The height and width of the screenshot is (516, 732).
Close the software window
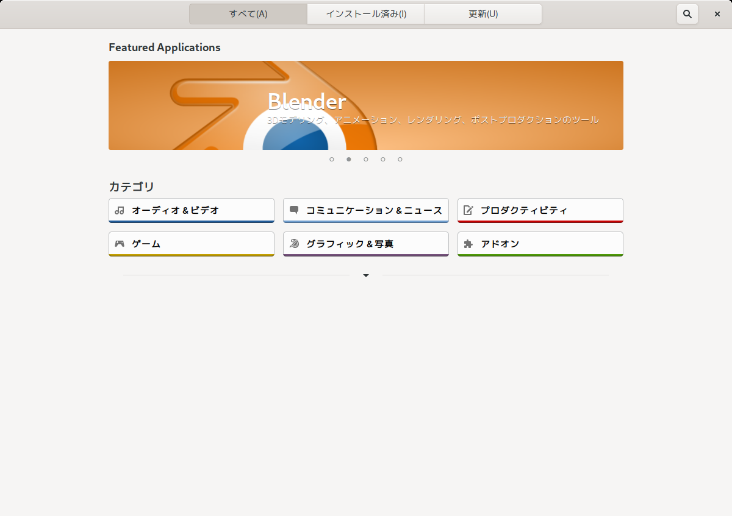pyautogui.click(x=717, y=14)
